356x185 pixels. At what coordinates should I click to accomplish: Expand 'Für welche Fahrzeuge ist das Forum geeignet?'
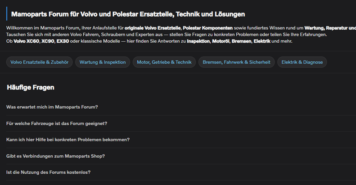point(57,123)
